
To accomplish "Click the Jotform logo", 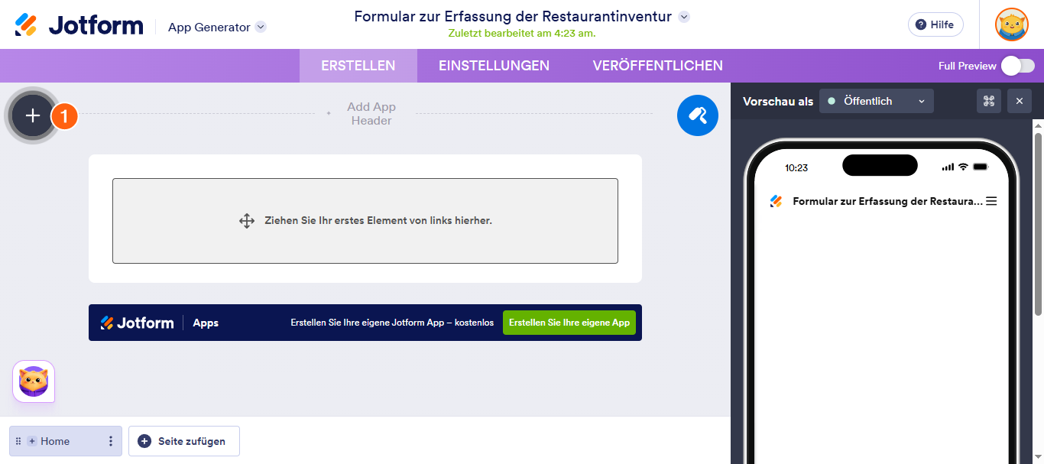I will tap(79, 25).
